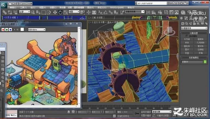210x119 pixels.
Task: Toggle the green channel in image viewer
Action: click(x=7, y=30)
